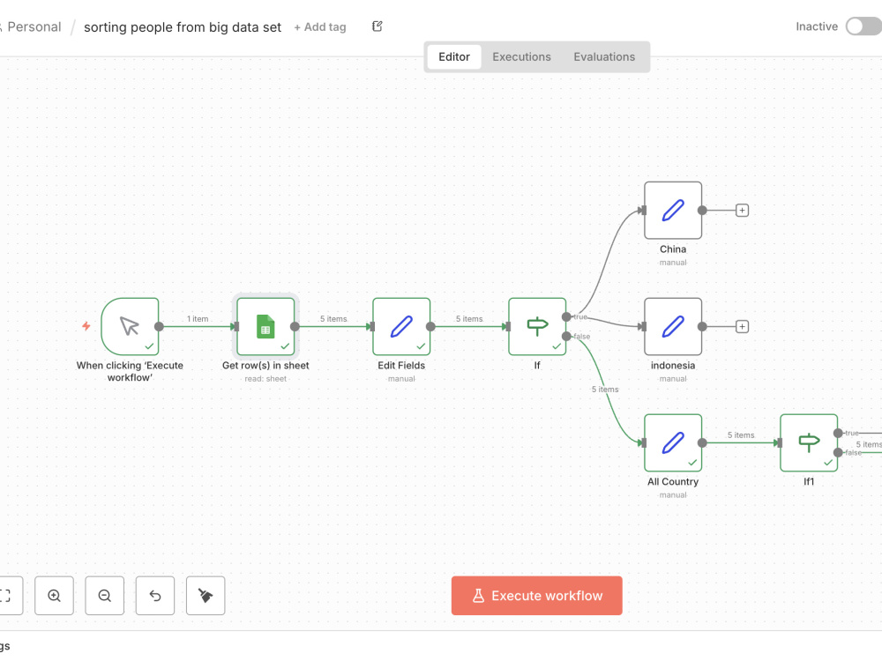Image resolution: width=882 pixels, height=661 pixels.
Task: Select the Edit Fields pencil node
Action: click(x=401, y=327)
